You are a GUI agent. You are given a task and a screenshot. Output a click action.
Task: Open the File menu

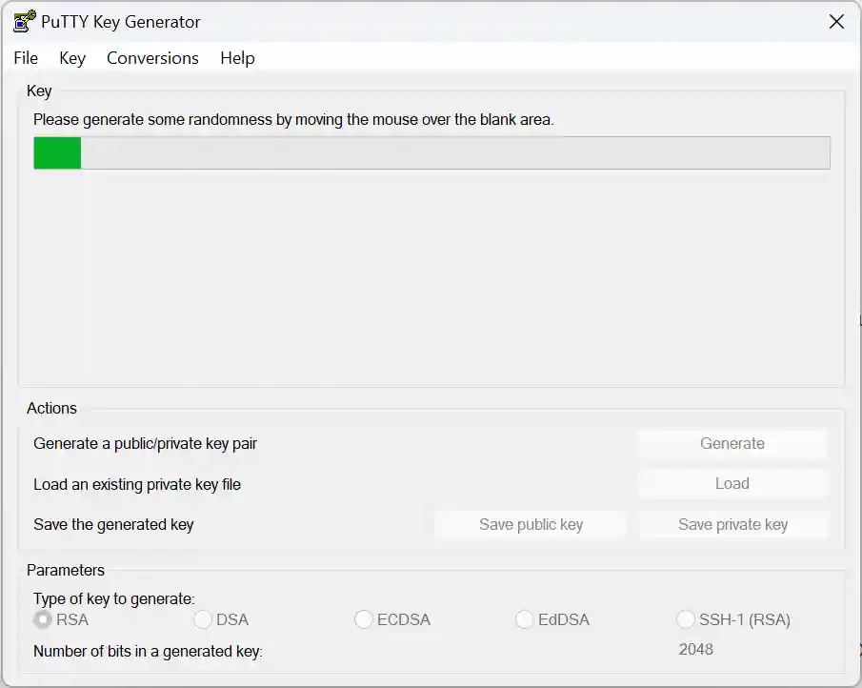[x=25, y=58]
